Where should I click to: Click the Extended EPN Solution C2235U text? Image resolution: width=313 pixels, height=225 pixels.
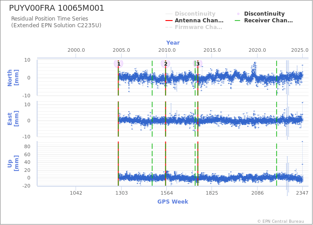tap(56, 25)
